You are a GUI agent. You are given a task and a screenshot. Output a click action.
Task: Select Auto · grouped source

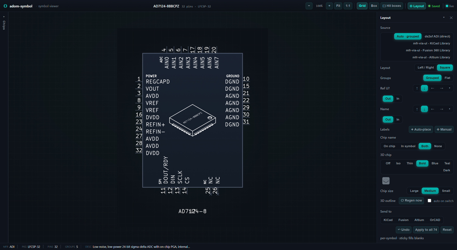coord(408,36)
